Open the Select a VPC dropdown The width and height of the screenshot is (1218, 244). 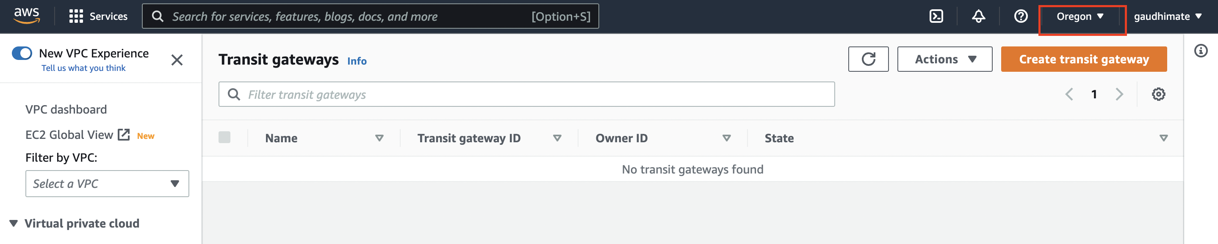(x=107, y=184)
